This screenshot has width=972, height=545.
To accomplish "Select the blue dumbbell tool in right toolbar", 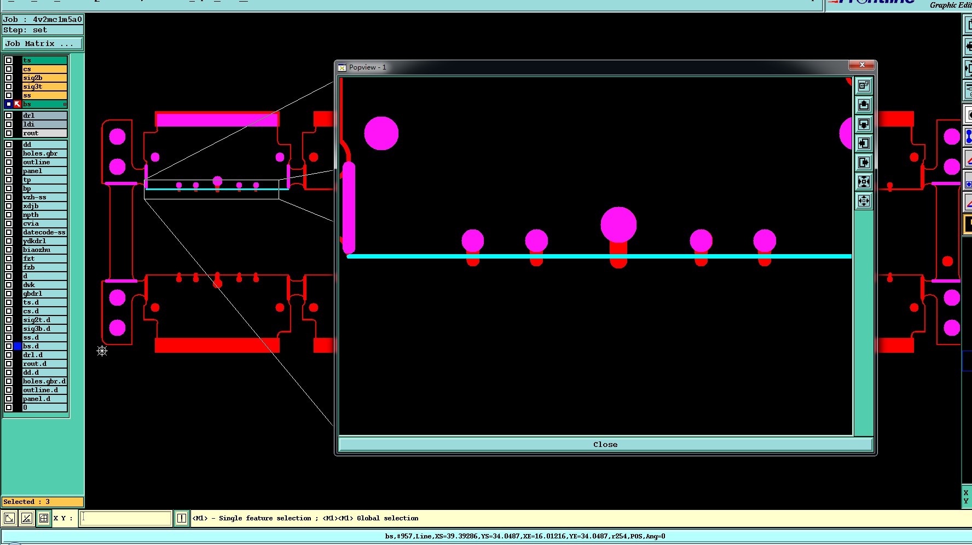I will 968,136.
